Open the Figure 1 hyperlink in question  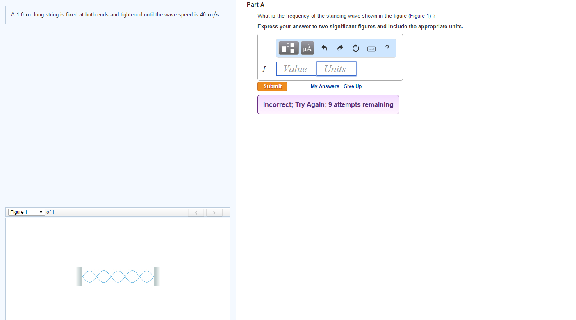point(419,16)
